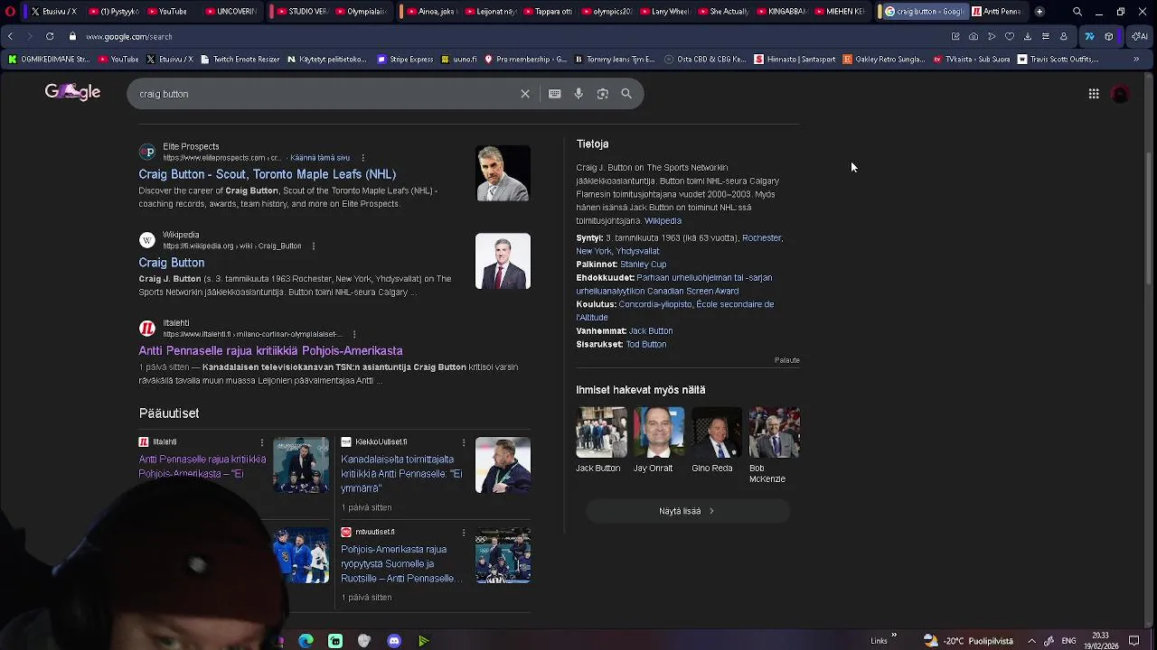Image resolution: width=1157 pixels, height=650 pixels.
Task: Switch to the KINGABBAM browser tab
Action: click(781, 12)
